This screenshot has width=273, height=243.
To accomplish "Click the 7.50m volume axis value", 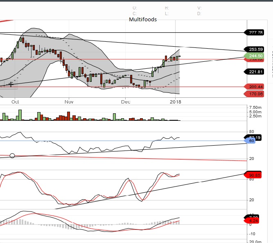I will [255, 108].
